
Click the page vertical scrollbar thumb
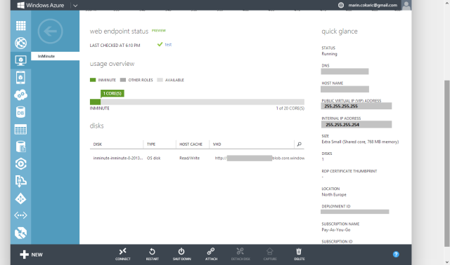447,163
